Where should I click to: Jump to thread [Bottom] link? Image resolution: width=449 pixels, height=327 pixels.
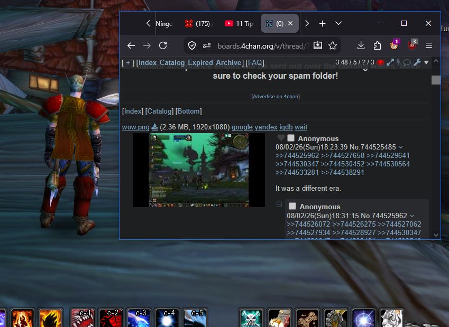[x=189, y=111]
